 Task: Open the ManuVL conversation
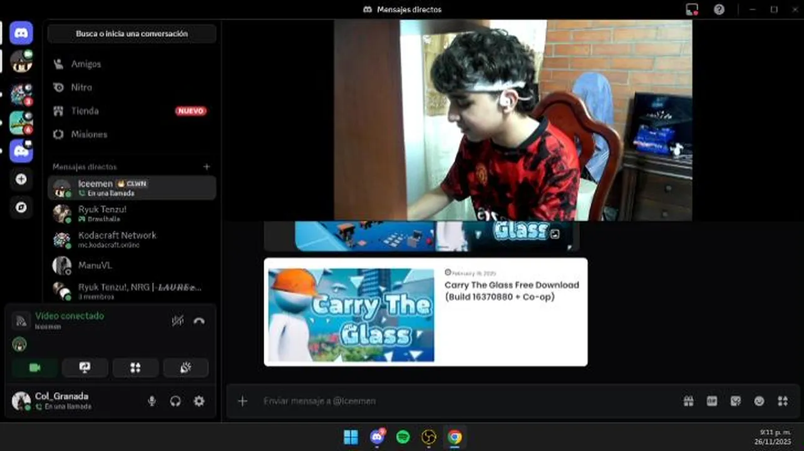click(132, 265)
